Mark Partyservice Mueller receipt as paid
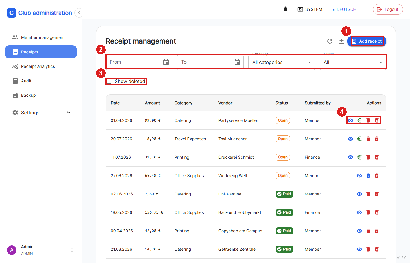This screenshot has width=410, height=263. coord(359,120)
